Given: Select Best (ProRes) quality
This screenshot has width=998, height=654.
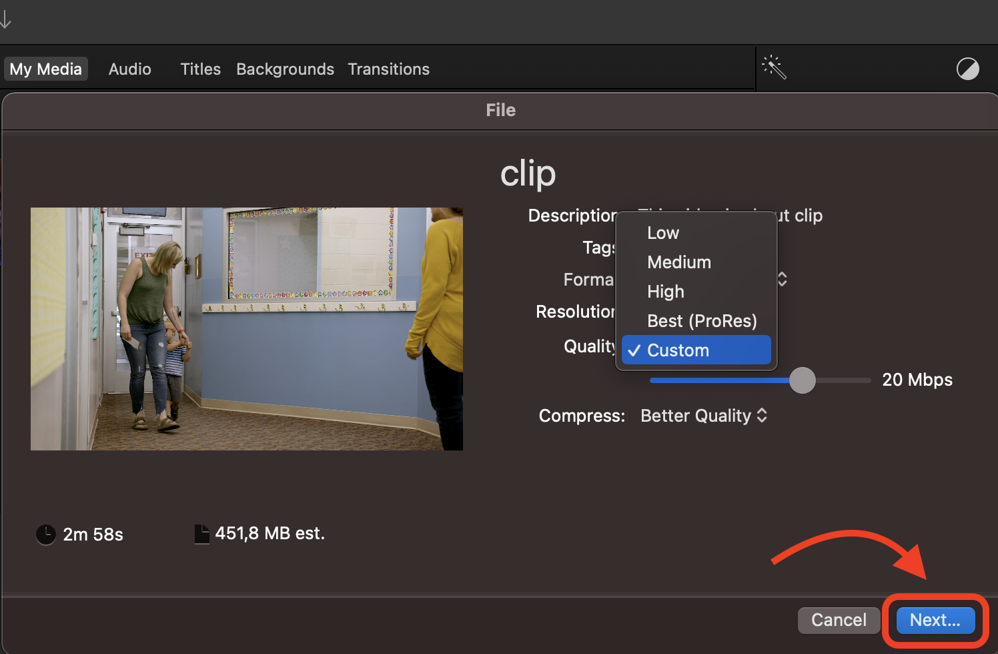Looking at the screenshot, I should pos(701,320).
